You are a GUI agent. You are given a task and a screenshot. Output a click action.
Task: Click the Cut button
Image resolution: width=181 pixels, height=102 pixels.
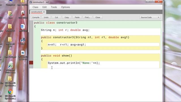(57, 17)
